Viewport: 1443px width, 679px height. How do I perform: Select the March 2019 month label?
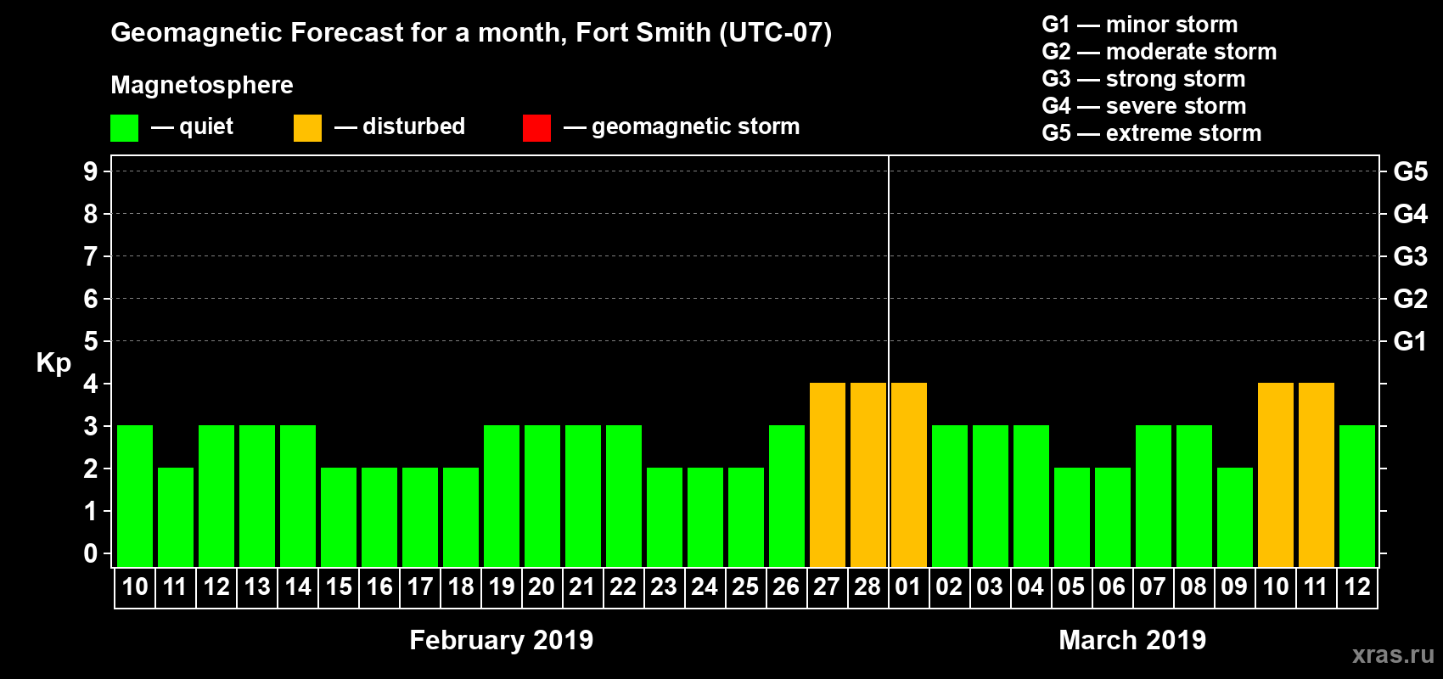[x=1132, y=640]
